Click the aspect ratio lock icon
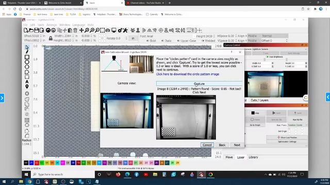Screen dimensions: 330x185 click(51, 38)
